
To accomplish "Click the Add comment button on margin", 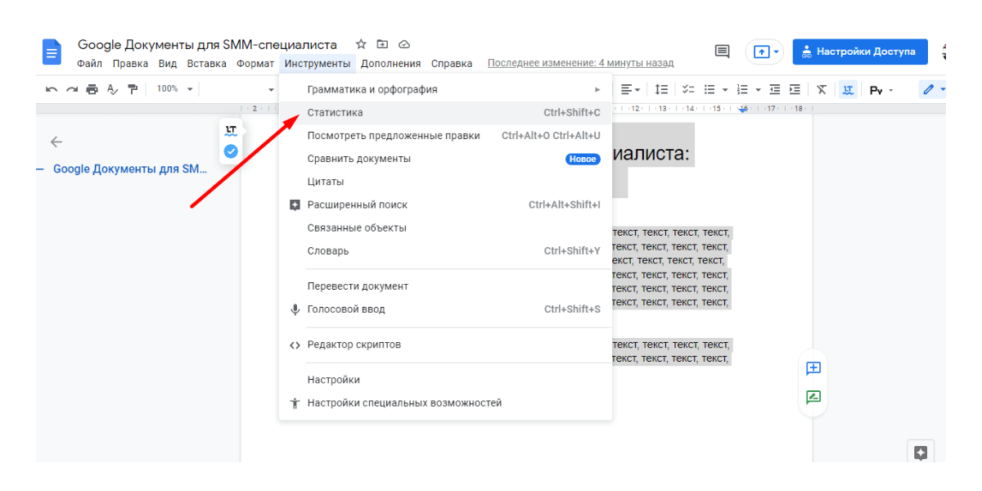I will [x=813, y=368].
